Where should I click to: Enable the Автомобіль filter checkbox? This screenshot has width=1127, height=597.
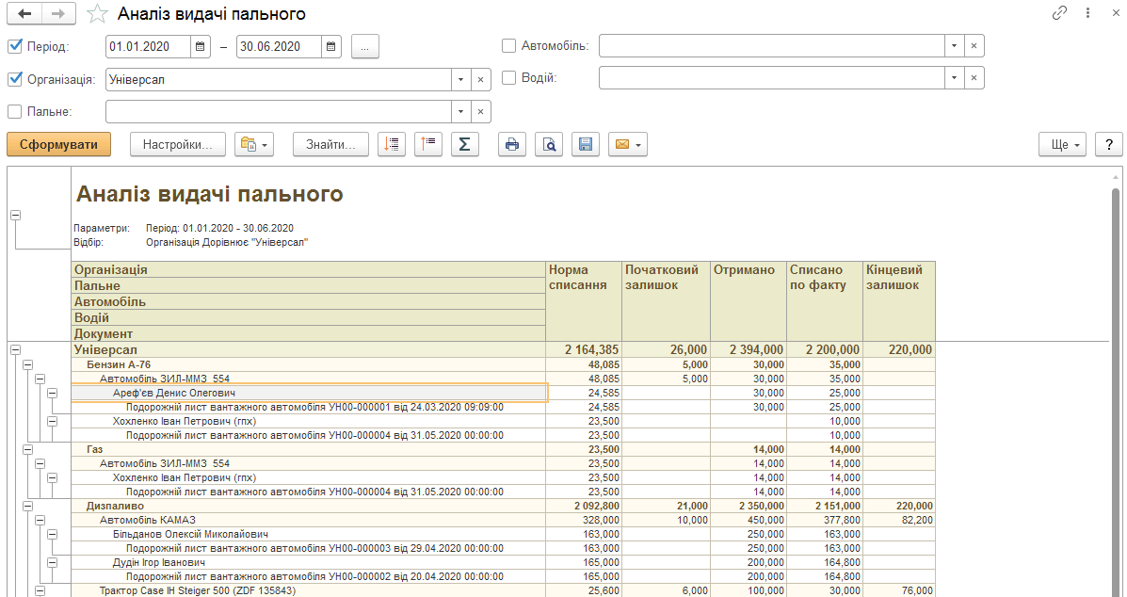pos(508,46)
